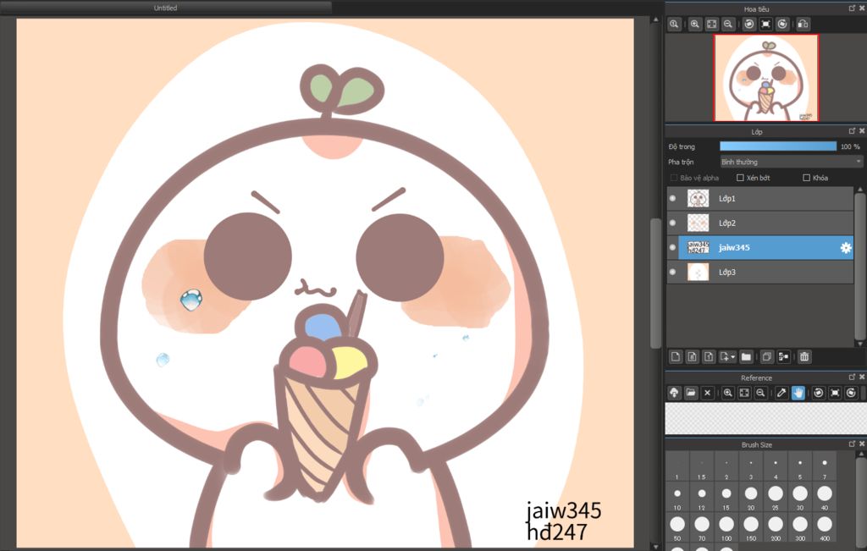Choose brush size 25
This screenshot has height=551, width=867.
click(x=776, y=497)
